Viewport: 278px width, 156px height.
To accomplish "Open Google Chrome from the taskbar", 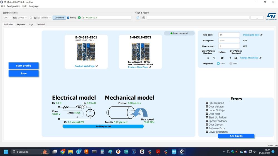I will tap(63, 152).
